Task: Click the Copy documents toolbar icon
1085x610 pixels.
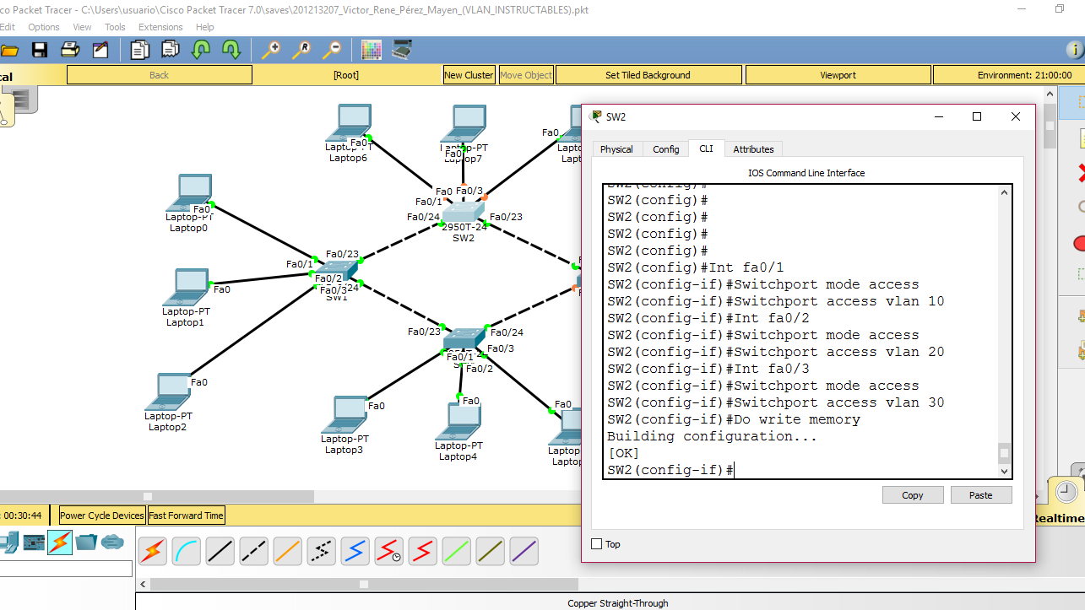Action: (140, 50)
